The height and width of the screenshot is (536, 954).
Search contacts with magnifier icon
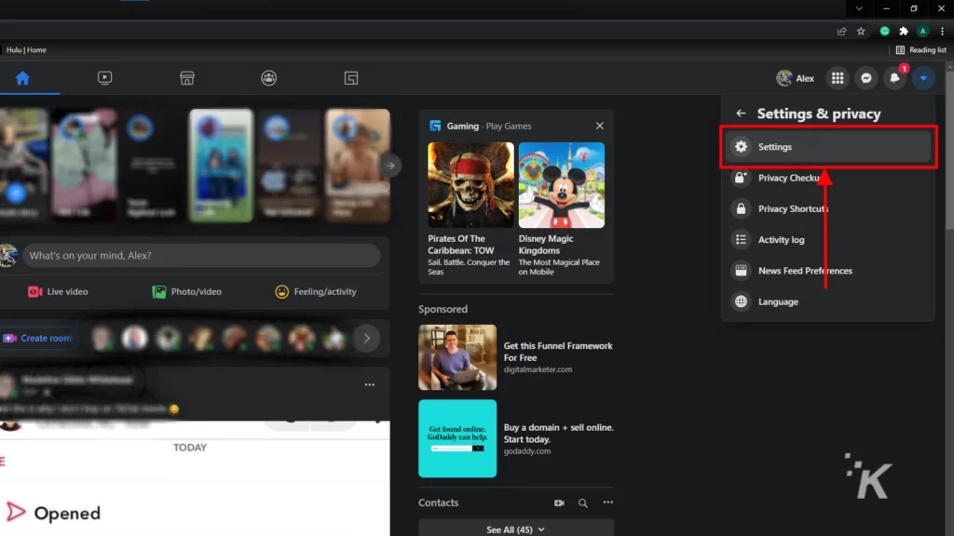coord(583,502)
